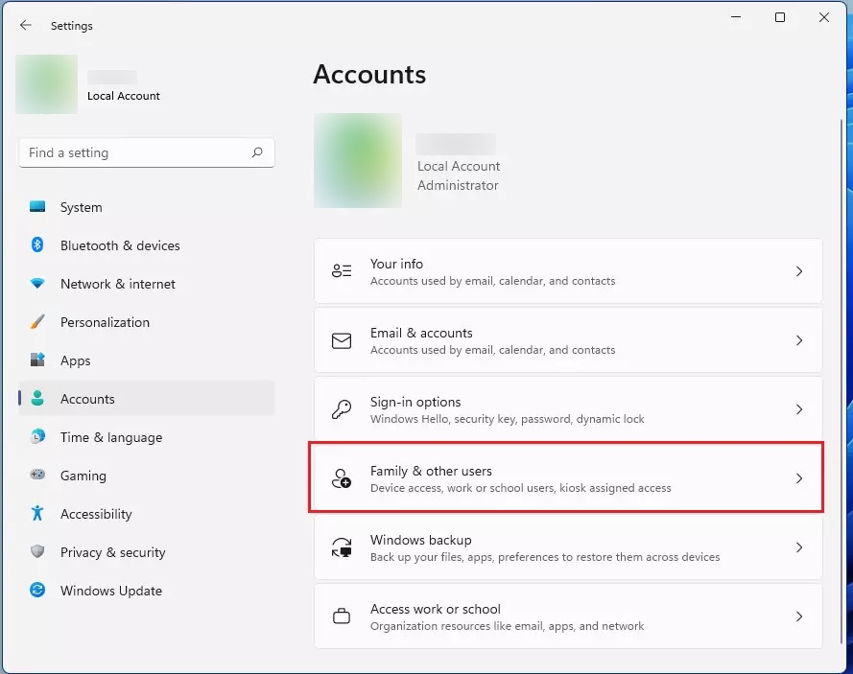Expand Windows backup chevron
The height and width of the screenshot is (674, 853).
coord(799,547)
